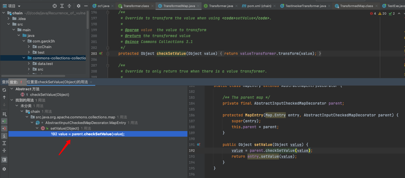Go to previous occurrence up arrow

[4, 97]
